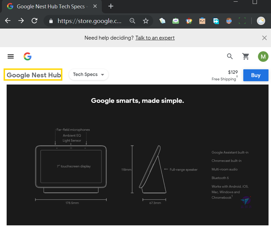Viewport: 271px width, 227px height.
Task: Click the Multi-room audio text
Action: click(x=224, y=169)
